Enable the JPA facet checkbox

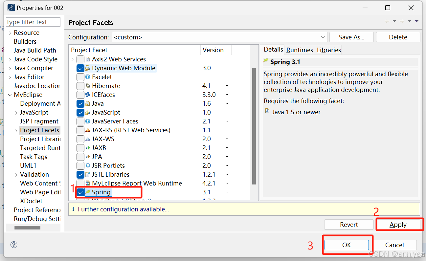pos(80,157)
